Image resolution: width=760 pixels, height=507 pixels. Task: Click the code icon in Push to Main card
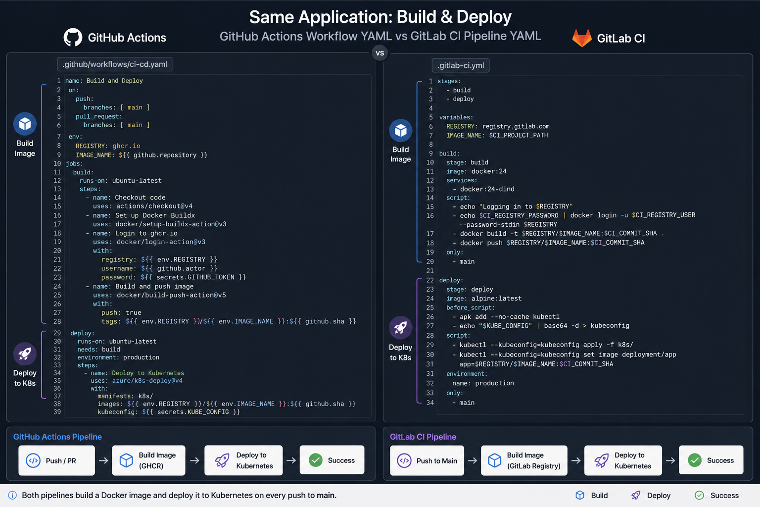coord(404,460)
